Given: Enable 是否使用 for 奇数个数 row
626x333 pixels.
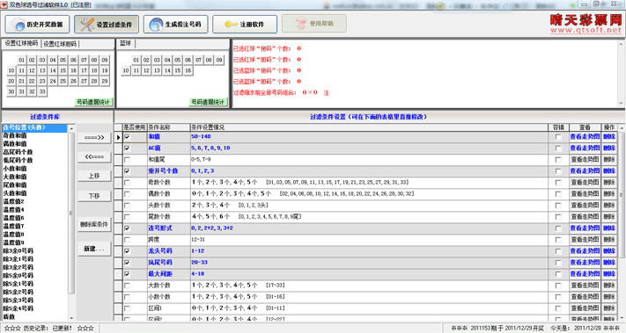Looking at the screenshot, I should click(x=127, y=183).
